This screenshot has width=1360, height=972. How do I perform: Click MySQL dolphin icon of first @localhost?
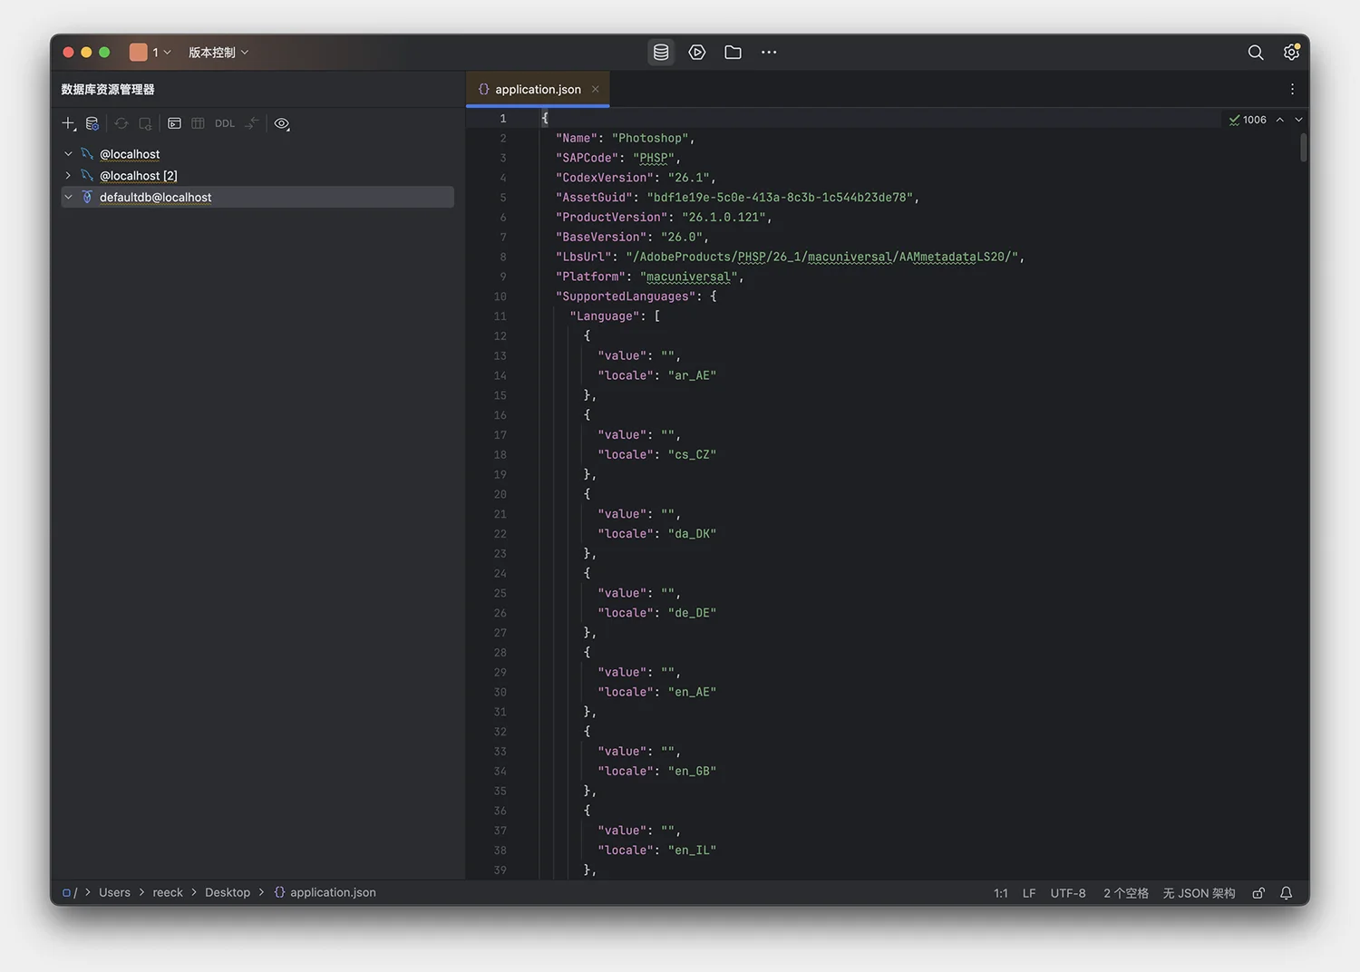click(x=87, y=154)
